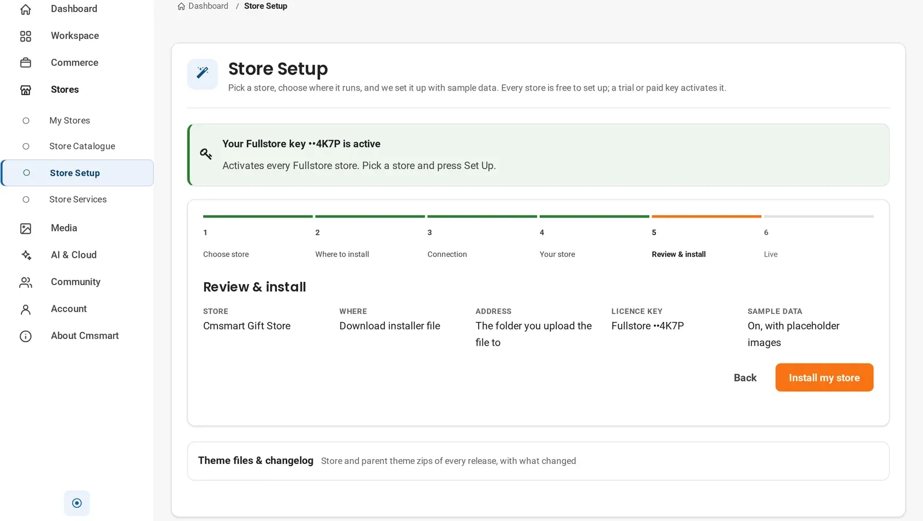Screen dimensions: 923x521
Task: Expand Theme files & changelog section
Action: pyautogui.click(x=538, y=461)
